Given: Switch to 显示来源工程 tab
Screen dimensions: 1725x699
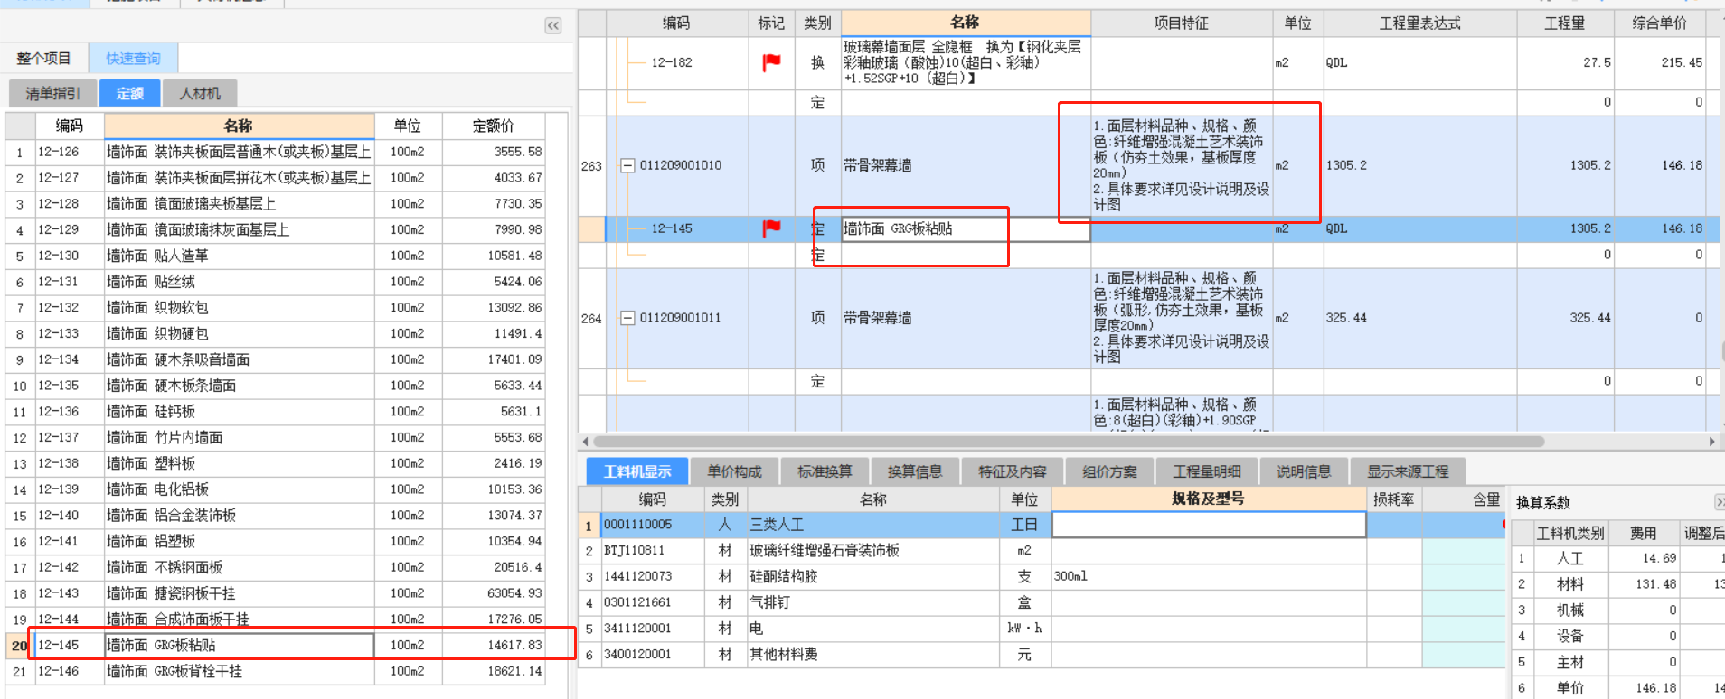Looking at the screenshot, I should [1408, 471].
